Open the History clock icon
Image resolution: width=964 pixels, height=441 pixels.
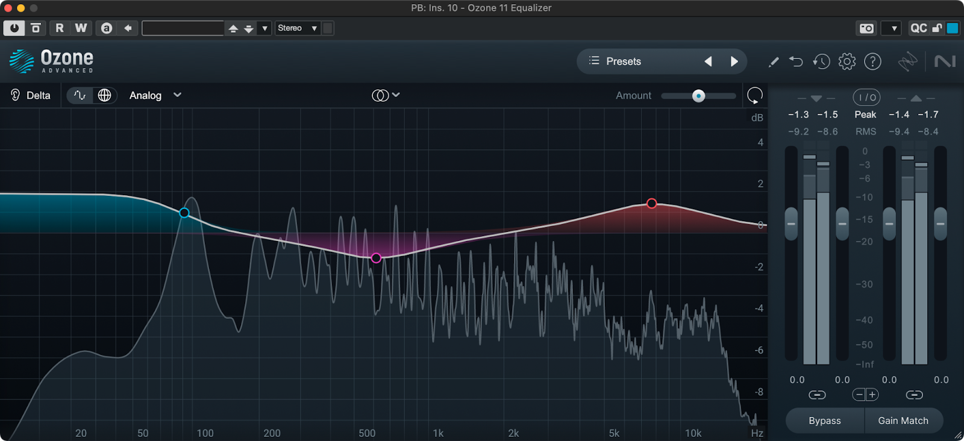pyautogui.click(x=821, y=61)
